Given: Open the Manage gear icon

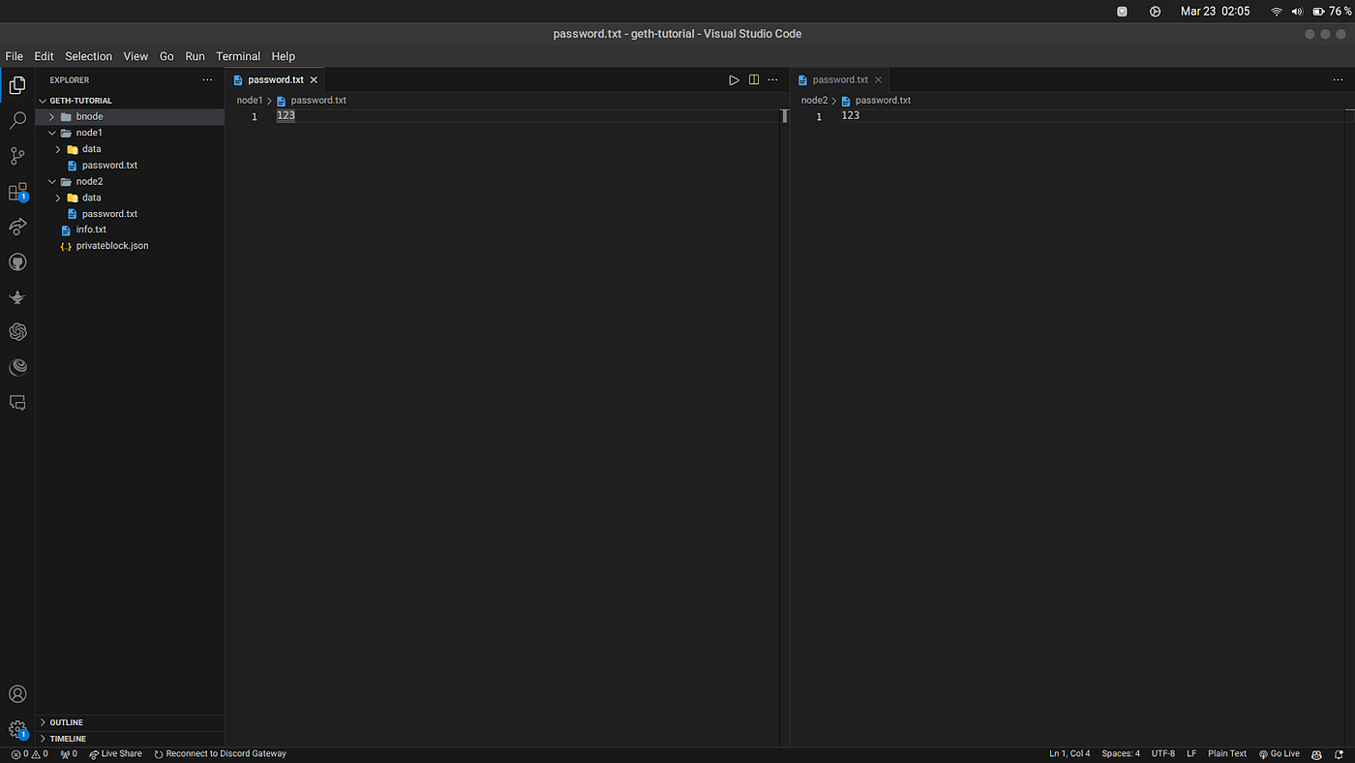Looking at the screenshot, I should coord(17,729).
